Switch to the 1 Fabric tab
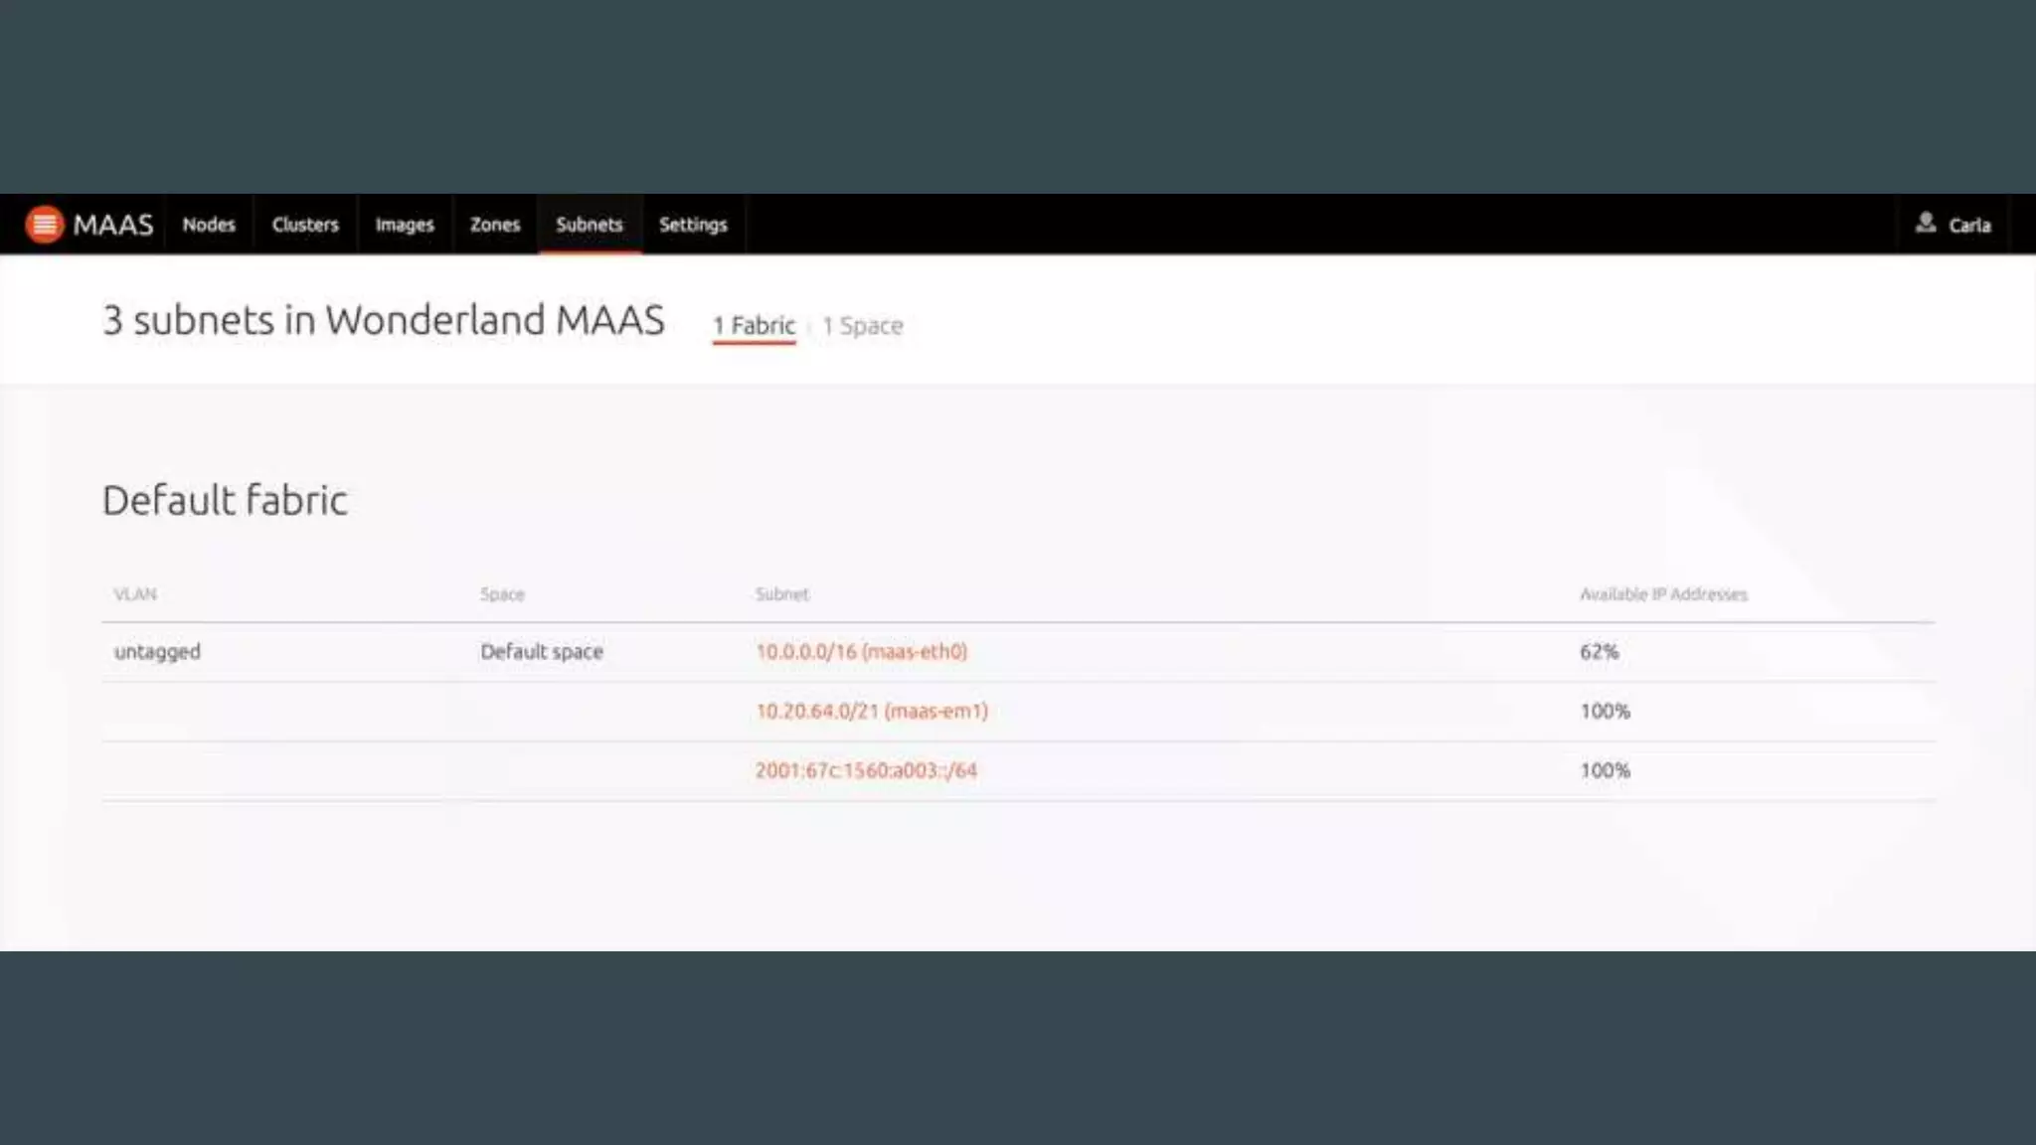2036x1145 pixels. (x=755, y=326)
